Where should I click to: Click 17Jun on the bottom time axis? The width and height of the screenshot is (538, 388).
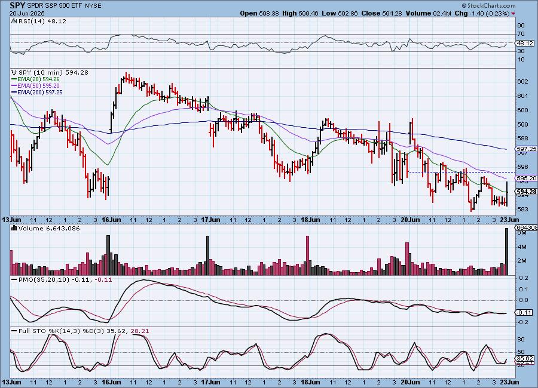coord(210,382)
